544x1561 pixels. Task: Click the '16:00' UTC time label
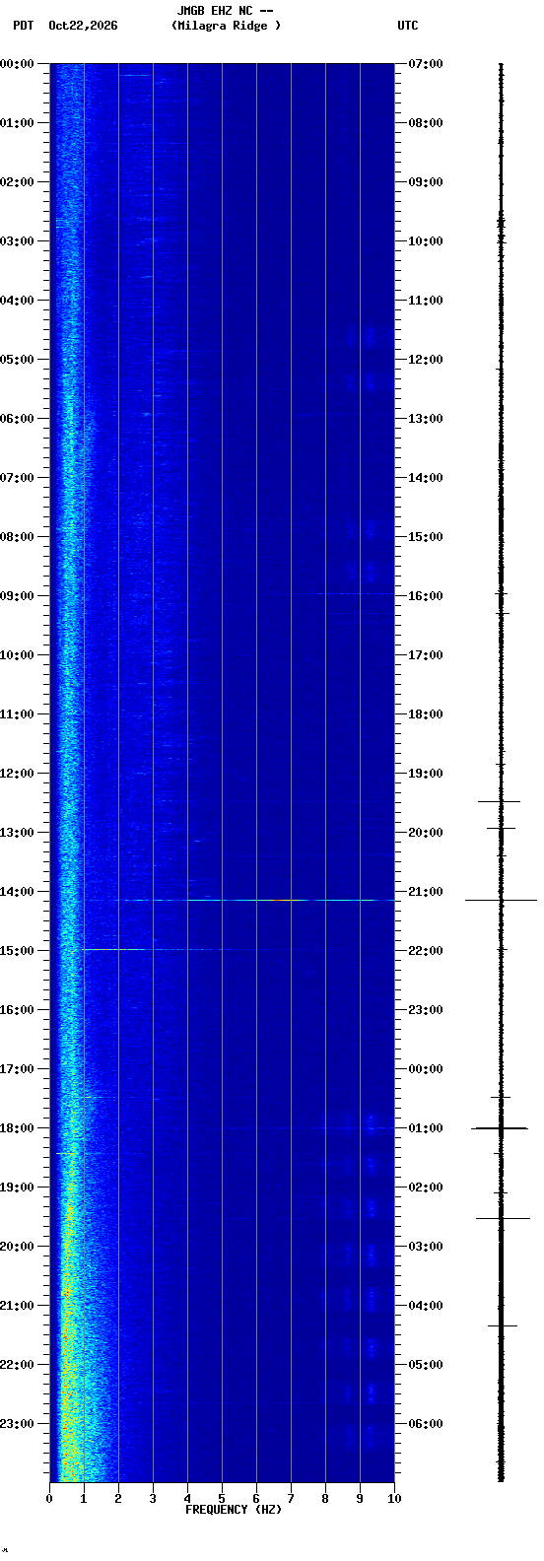click(426, 596)
